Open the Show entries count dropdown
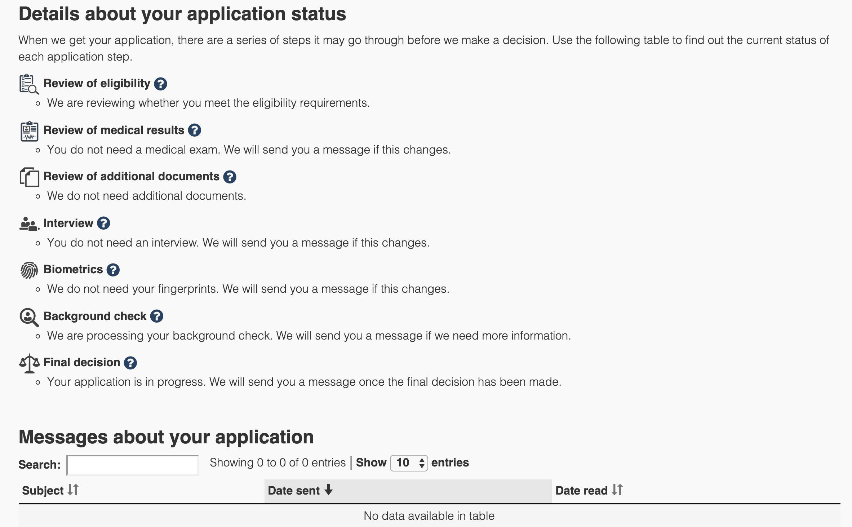This screenshot has height=527, width=852. tap(409, 463)
